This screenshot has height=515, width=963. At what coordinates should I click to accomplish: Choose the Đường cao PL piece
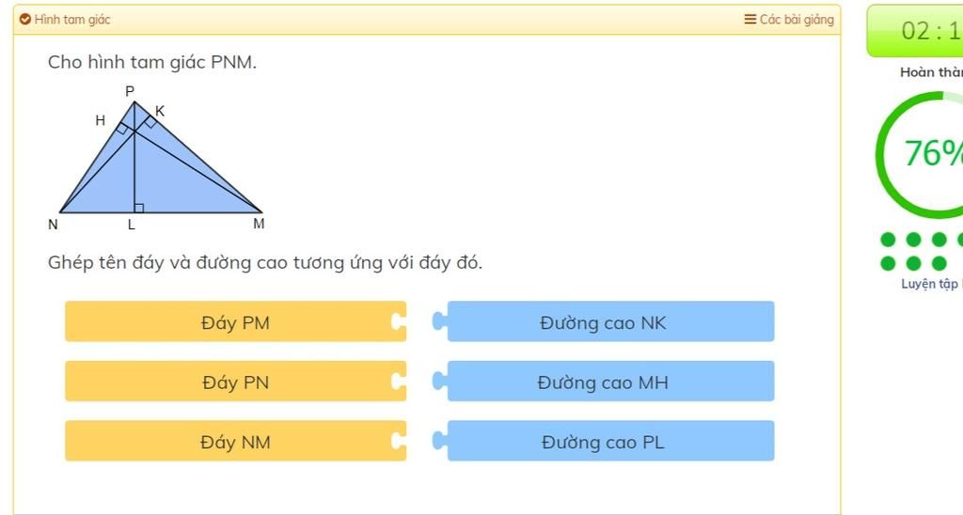[604, 441]
